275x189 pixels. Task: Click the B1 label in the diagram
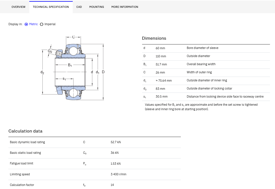point(70,65)
